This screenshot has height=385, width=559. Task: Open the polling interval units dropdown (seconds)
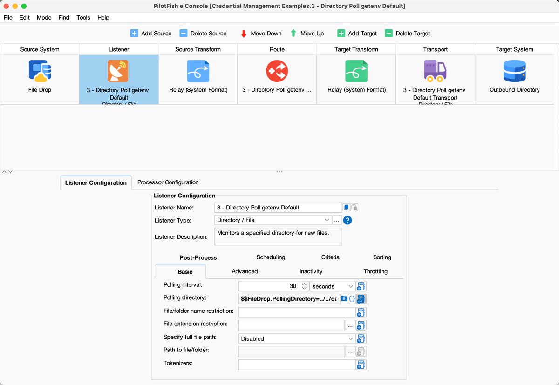pos(333,286)
